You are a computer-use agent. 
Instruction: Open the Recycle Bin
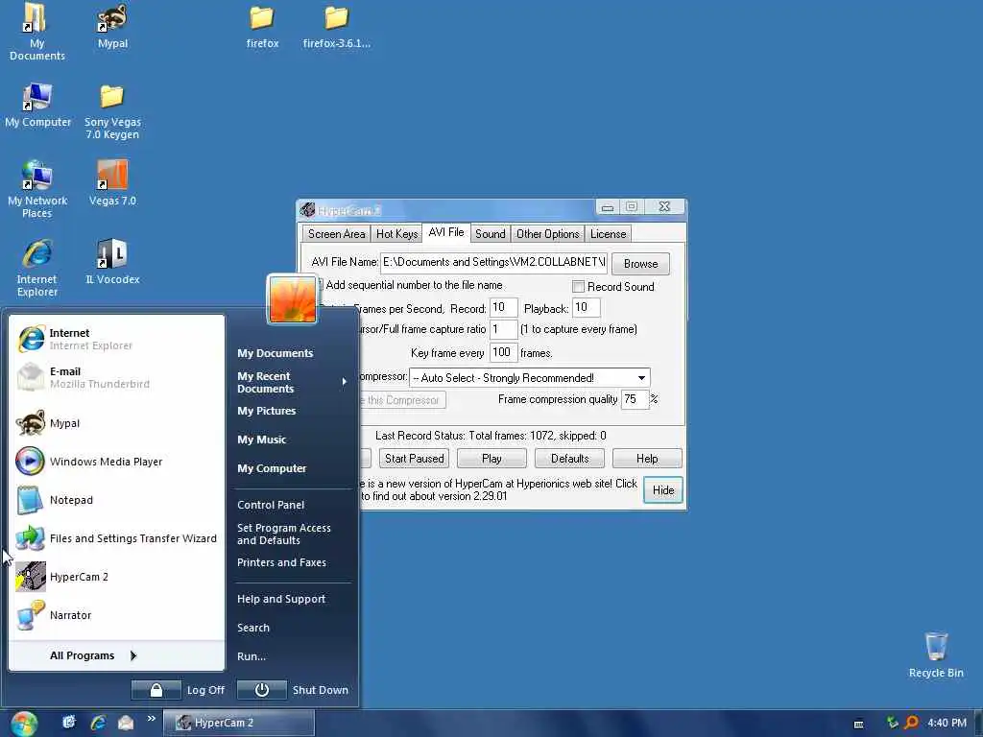936,655
